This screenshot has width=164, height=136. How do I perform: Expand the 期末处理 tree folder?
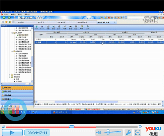tap(10, 75)
